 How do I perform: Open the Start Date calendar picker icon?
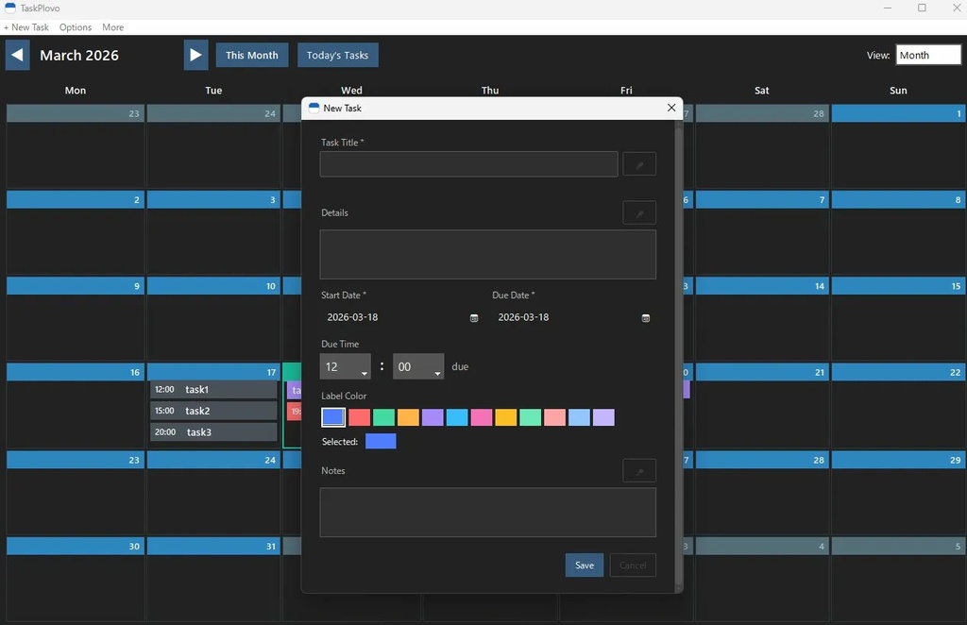coord(474,318)
